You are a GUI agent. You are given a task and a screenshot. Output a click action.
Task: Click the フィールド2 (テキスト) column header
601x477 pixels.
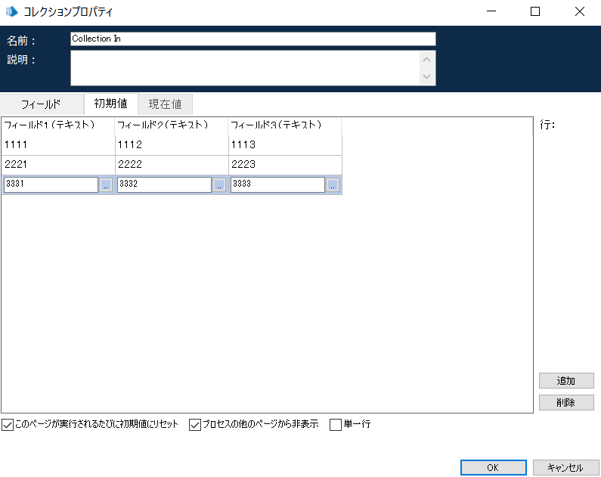click(x=172, y=125)
